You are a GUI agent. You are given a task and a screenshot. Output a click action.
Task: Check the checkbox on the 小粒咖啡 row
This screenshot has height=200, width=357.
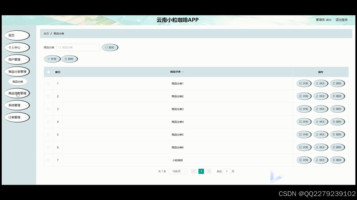click(x=48, y=160)
